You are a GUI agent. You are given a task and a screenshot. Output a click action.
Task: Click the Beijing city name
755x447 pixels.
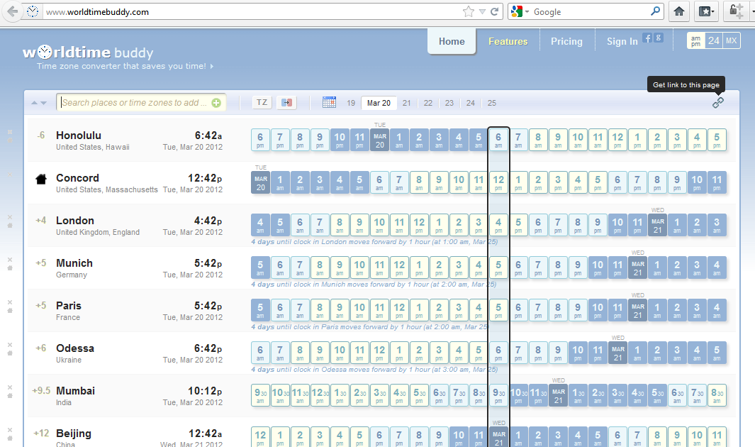(74, 433)
